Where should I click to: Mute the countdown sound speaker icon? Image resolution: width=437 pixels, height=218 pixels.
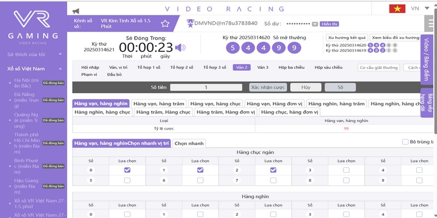pyautogui.click(x=180, y=47)
